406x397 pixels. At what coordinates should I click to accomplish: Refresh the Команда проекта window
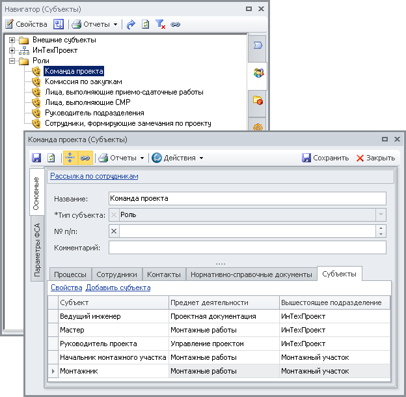click(51, 158)
